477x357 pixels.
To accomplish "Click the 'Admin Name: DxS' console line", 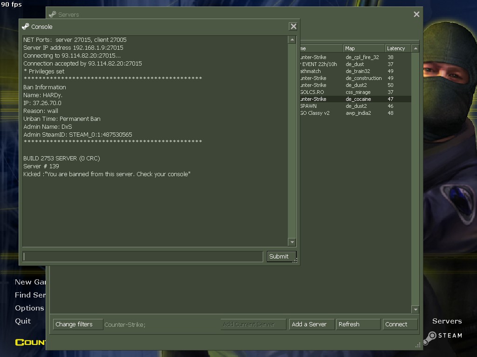I will [x=48, y=126].
